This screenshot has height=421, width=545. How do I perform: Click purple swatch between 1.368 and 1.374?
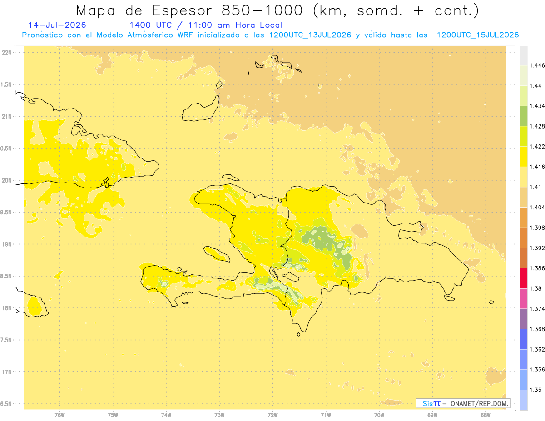pos(524,318)
